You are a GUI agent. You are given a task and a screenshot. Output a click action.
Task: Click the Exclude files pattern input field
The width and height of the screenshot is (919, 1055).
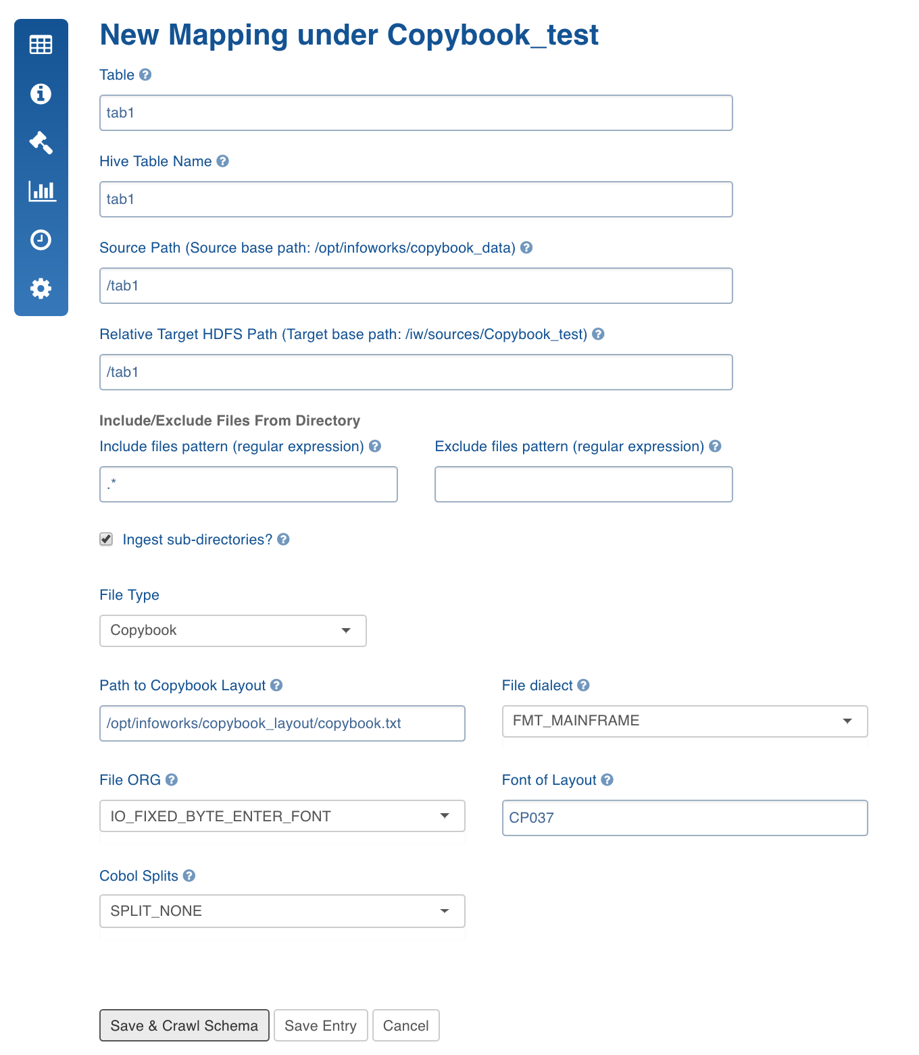point(584,484)
